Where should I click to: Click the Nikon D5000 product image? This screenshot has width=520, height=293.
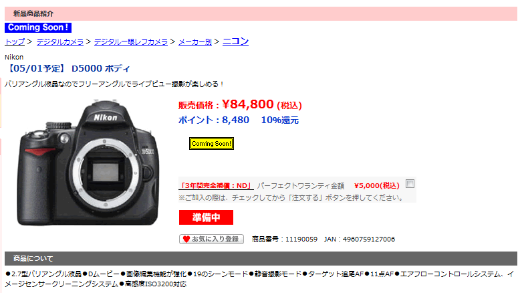click(x=88, y=163)
